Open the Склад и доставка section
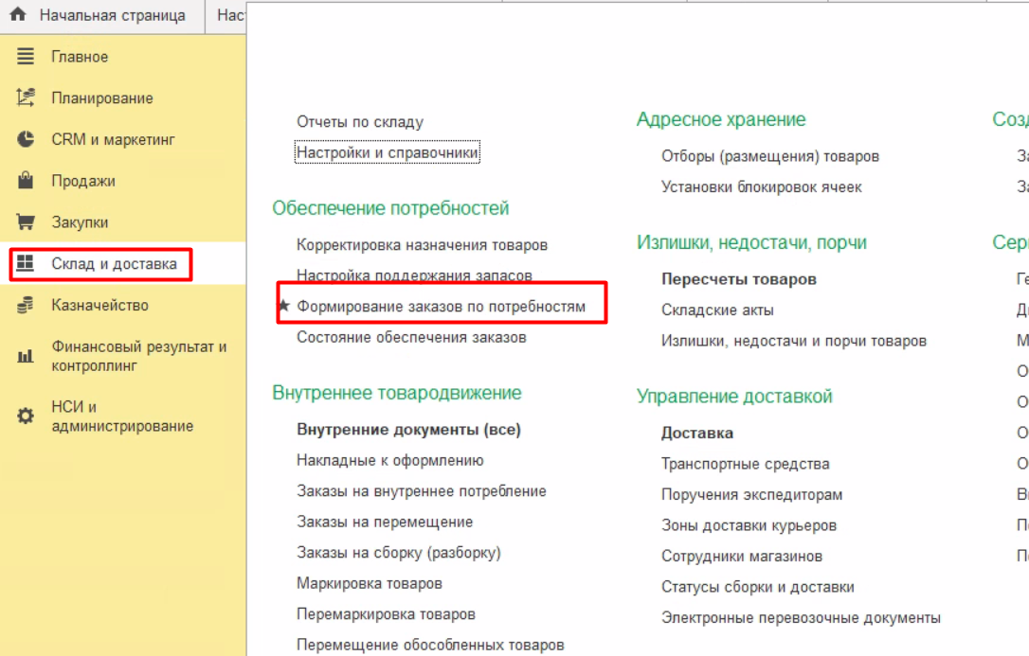1029x656 pixels. pyautogui.click(x=114, y=264)
